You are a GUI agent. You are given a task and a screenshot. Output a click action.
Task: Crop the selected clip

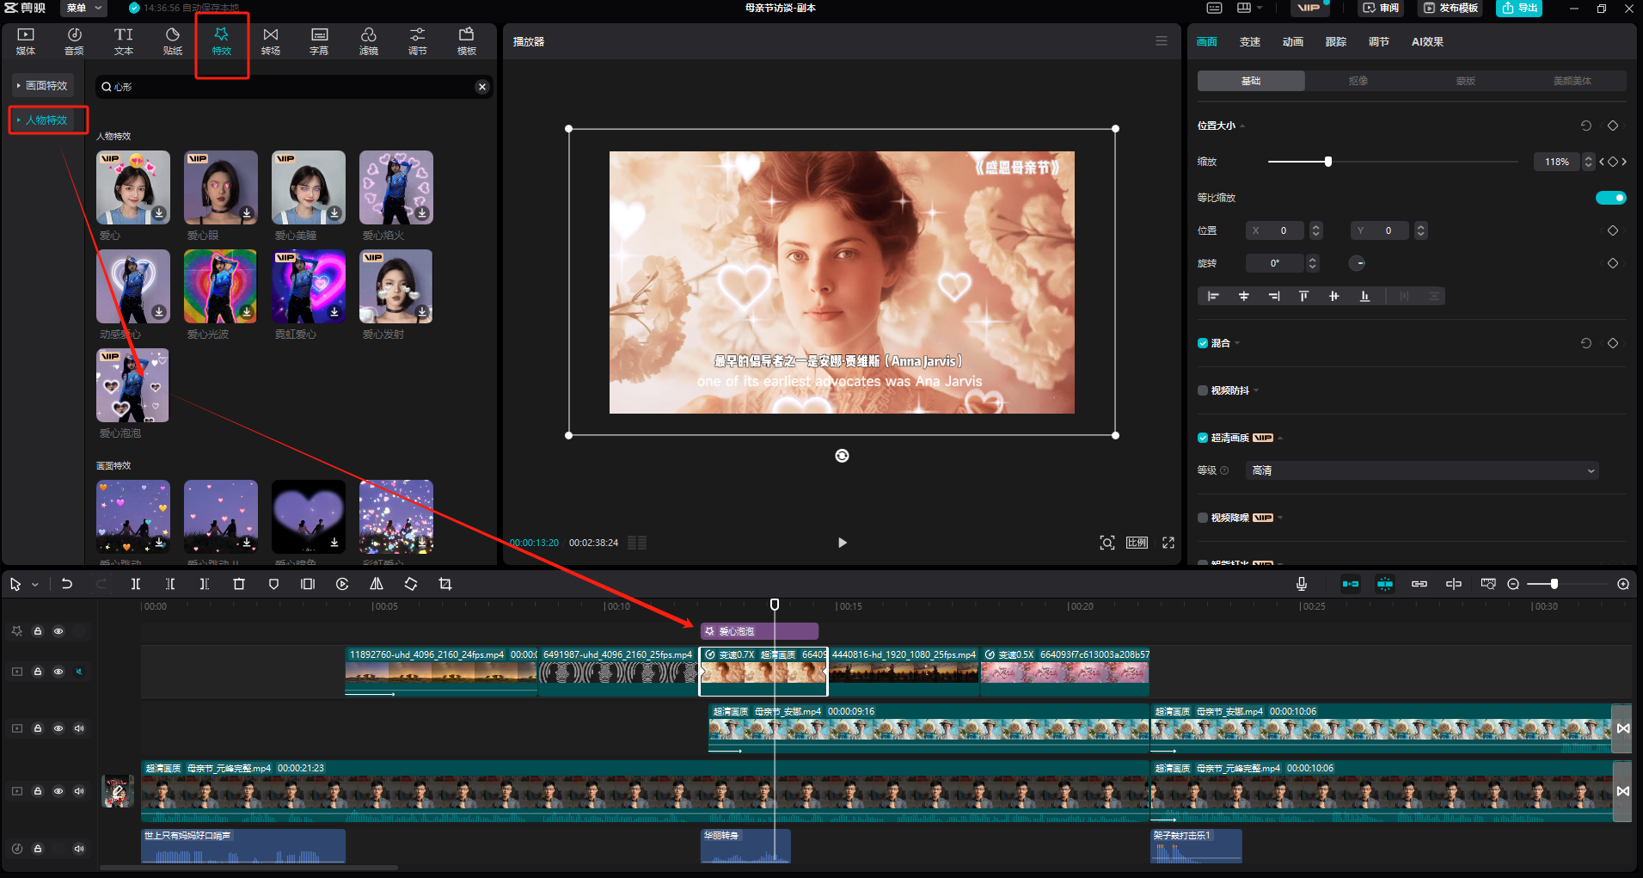445,584
